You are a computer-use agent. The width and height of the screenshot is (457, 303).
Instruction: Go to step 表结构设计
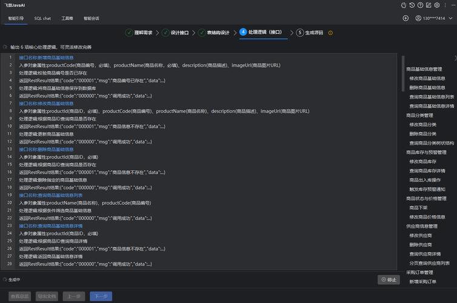click(x=213, y=33)
